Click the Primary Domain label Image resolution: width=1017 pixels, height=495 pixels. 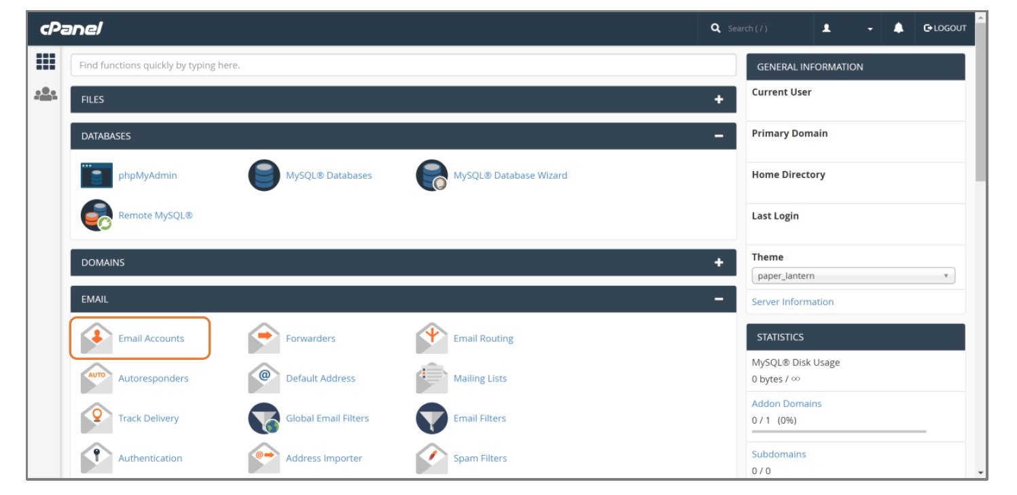pos(789,133)
